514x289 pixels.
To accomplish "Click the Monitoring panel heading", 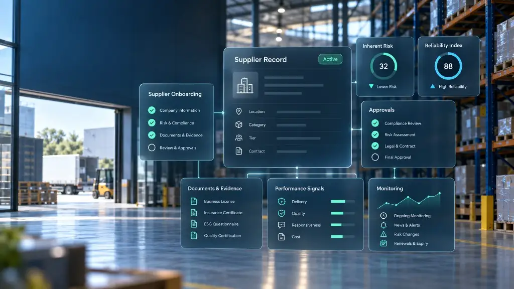I will pyautogui.click(x=390, y=189).
